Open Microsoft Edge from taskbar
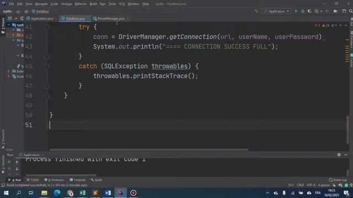This screenshot has width=353, height=198. tap(57, 193)
